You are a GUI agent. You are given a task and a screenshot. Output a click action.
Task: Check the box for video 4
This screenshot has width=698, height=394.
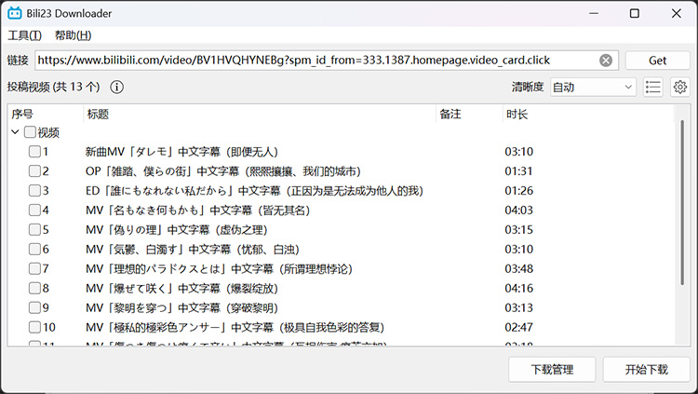point(34,210)
